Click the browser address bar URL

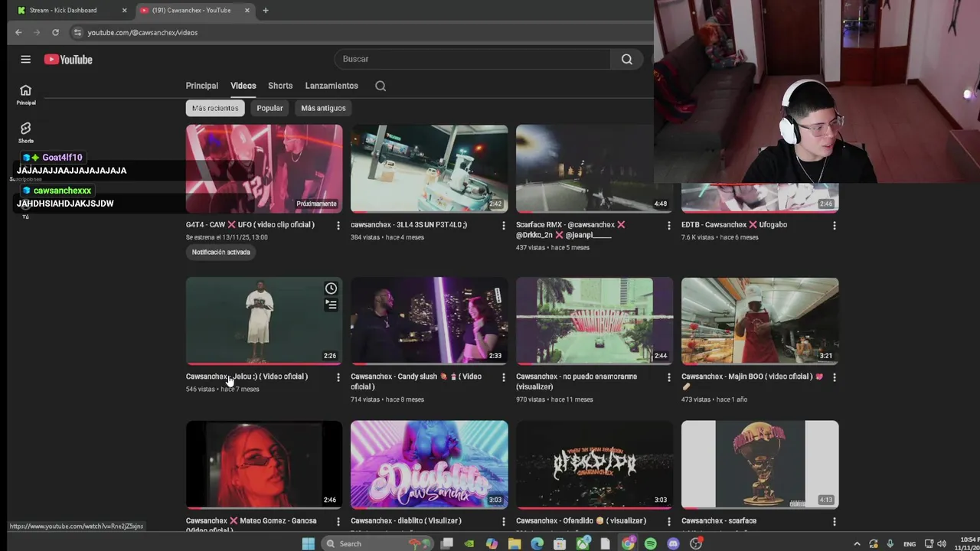click(x=142, y=32)
